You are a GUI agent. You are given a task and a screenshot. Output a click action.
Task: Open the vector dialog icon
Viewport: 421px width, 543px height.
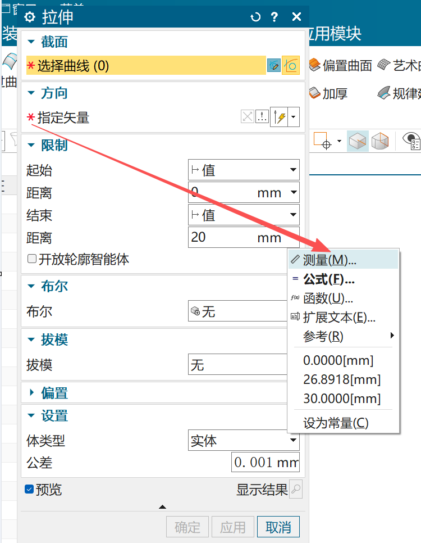(262, 117)
